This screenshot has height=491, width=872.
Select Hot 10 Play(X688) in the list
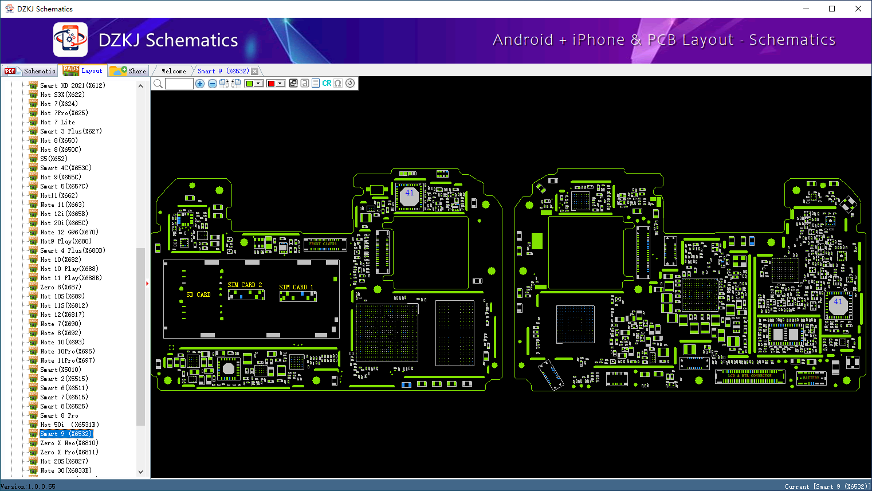[x=69, y=269]
